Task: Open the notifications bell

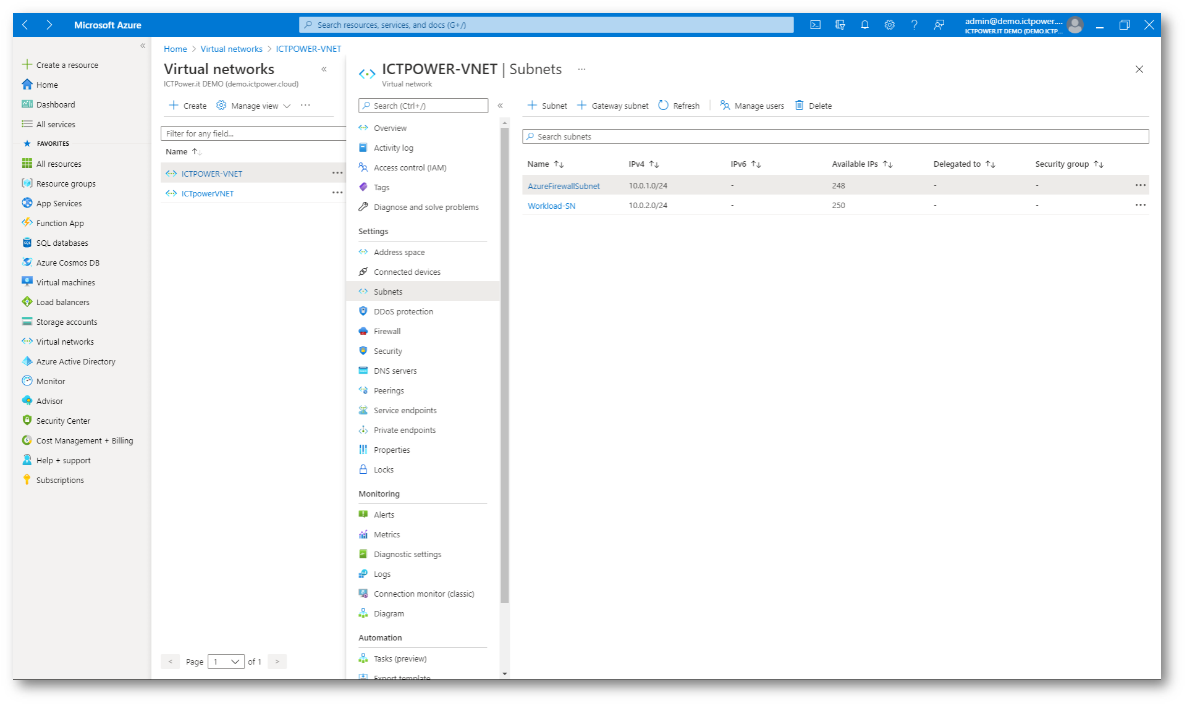Action: pos(864,25)
